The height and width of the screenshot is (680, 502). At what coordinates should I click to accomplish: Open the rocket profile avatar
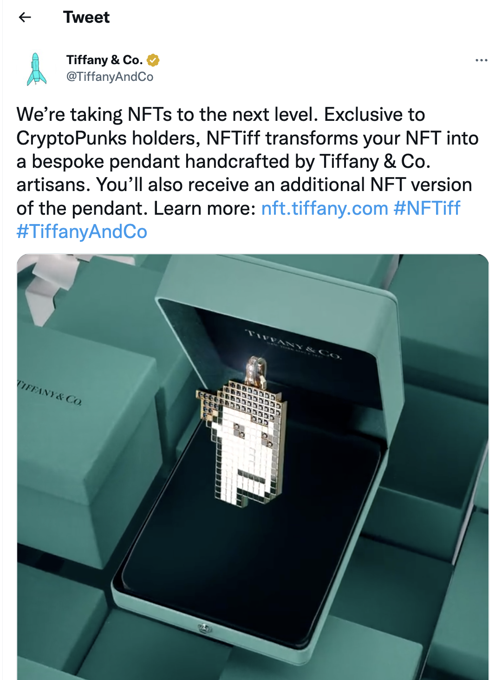(37, 69)
